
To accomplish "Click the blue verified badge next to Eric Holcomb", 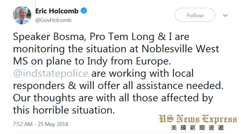I will (x=84, y=11).
